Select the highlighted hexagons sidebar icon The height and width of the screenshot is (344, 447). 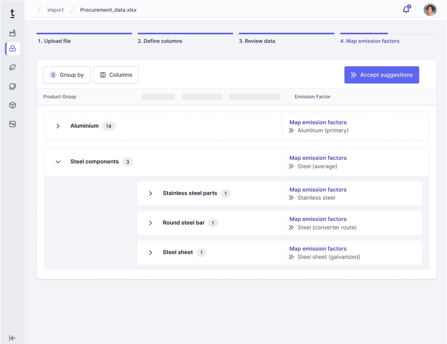click(x=13, y=49)
